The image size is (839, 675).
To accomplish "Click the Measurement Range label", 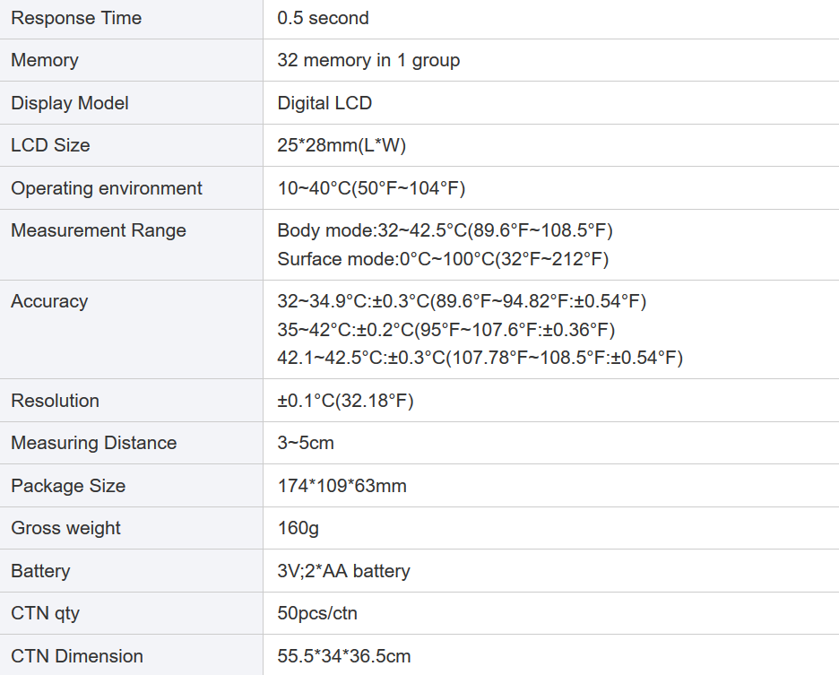I will [99, 230].
